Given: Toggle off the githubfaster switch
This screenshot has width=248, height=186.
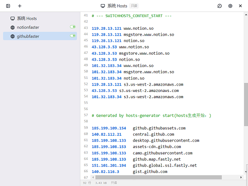Looking at the screenshot, I should [x=73, y=36].
